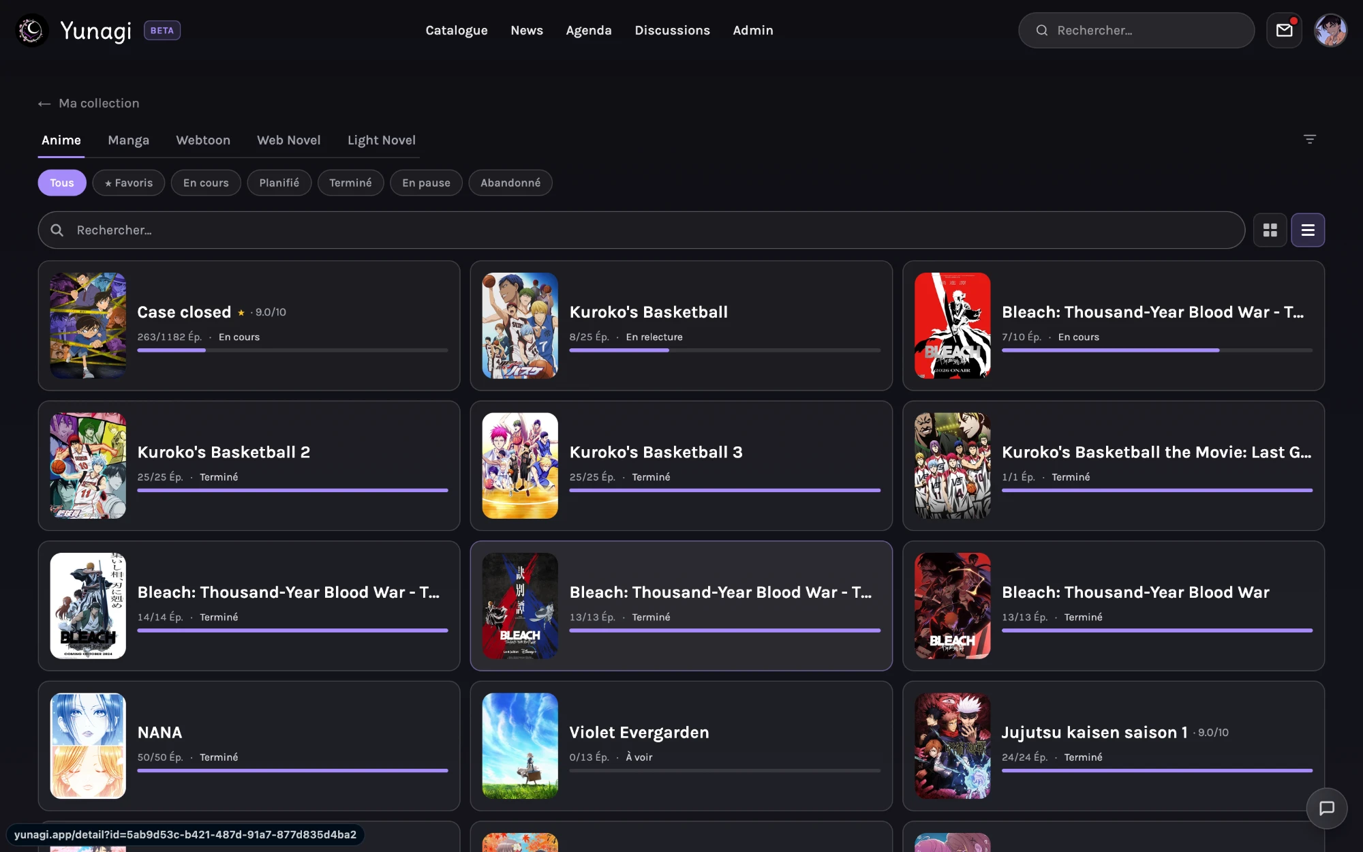Click the collection search magnifier icon

pyautogui.click(x=57, y=230)
